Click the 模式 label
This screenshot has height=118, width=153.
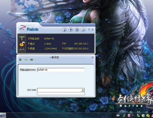(x=32, y=44)
